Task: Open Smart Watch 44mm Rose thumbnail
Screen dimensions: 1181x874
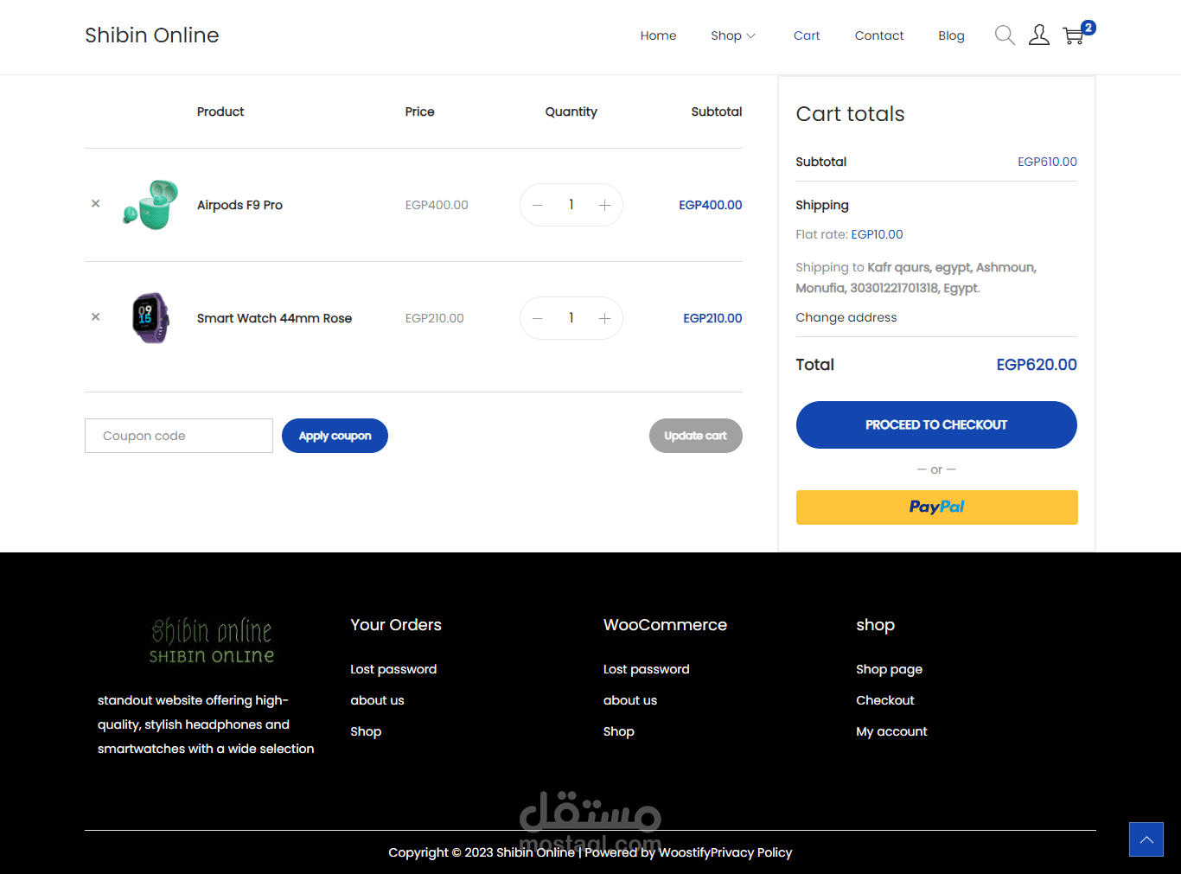Action: click(x=150, y=318)
